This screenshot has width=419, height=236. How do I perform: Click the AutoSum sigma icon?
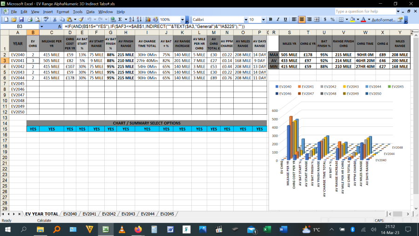coord(120,20)
